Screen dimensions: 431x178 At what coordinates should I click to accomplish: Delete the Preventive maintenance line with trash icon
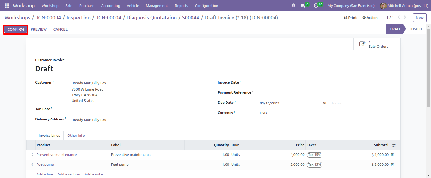point(392,155)
